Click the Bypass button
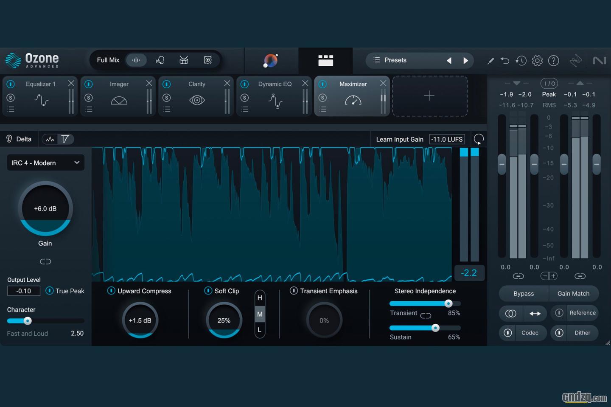 pos(524,294)
